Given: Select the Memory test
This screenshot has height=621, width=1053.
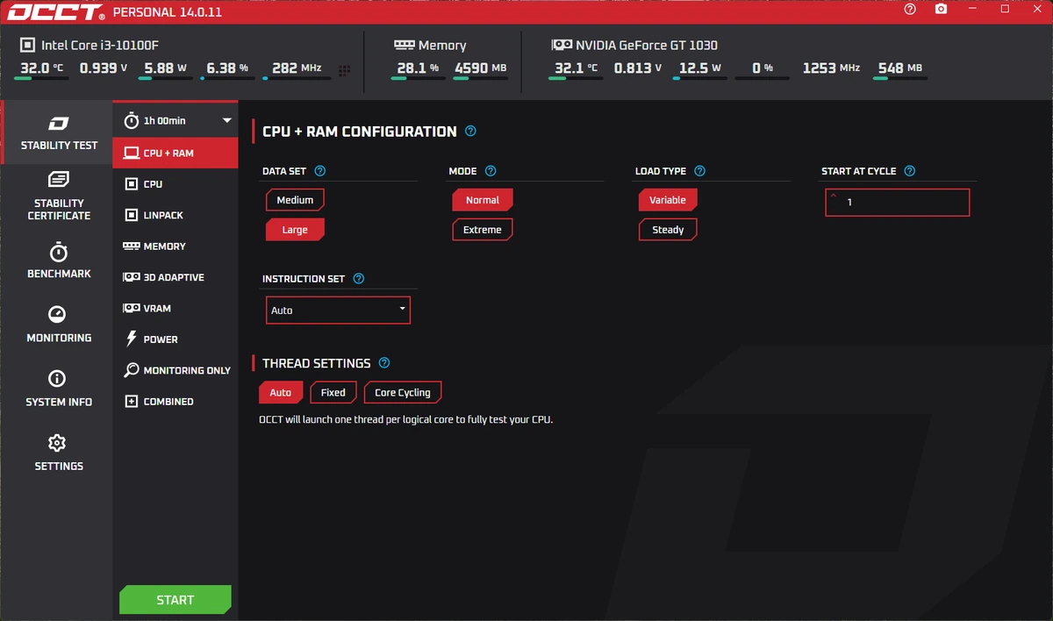Looking at the screenshot, I should [x=175, y=246].
